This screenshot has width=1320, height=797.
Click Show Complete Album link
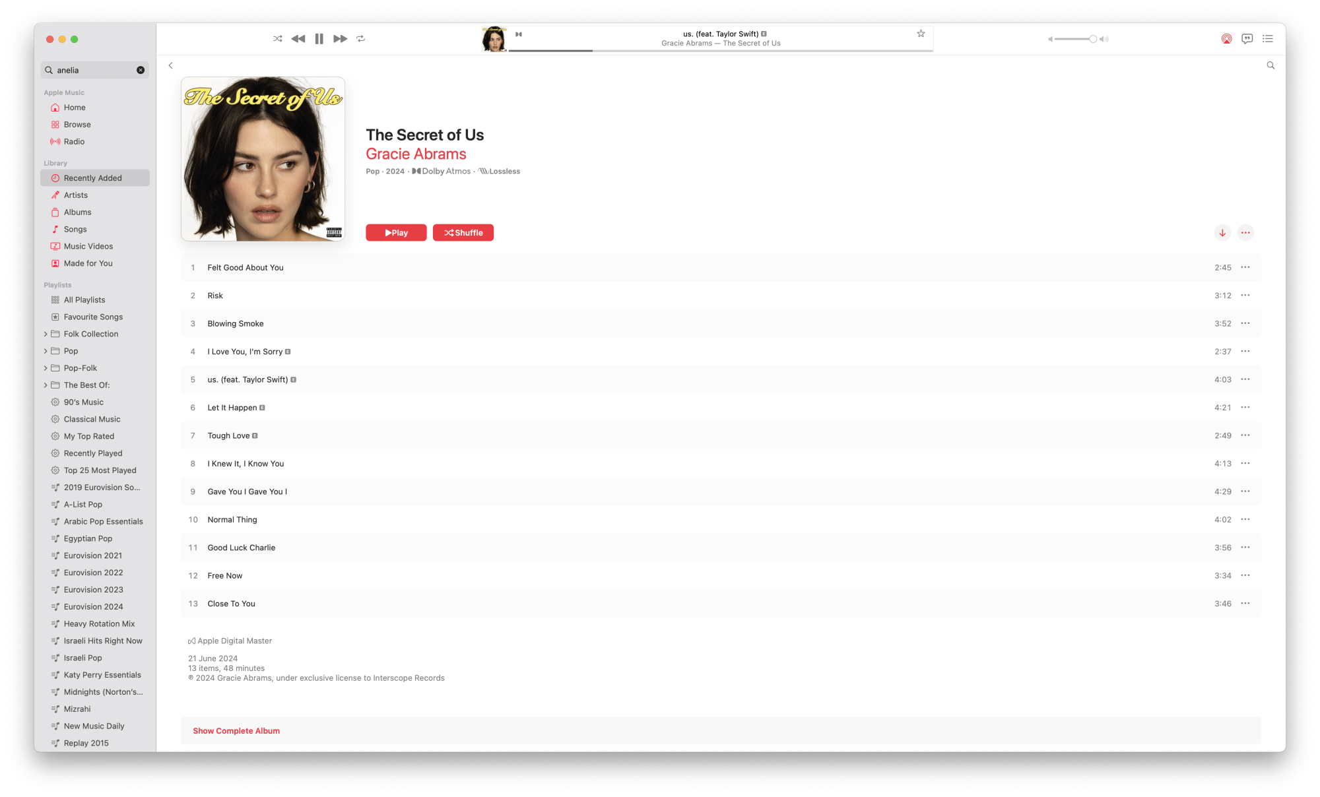click(236, 731)
